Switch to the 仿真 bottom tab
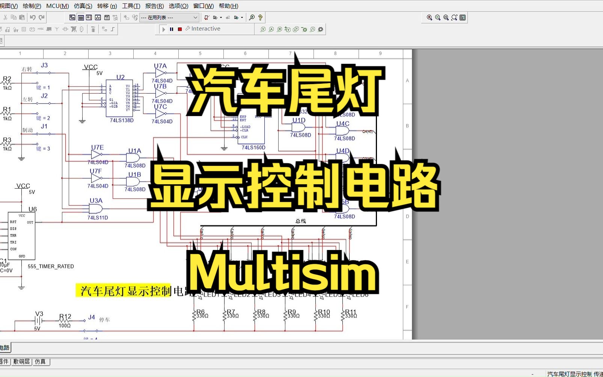Screen dimensions: 603x377 pos(41,362)
